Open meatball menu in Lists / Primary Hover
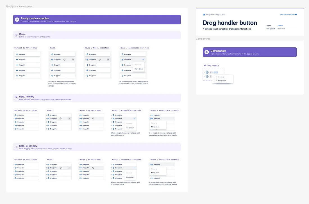This screenshot has height=204, width=309. (69, 119)
